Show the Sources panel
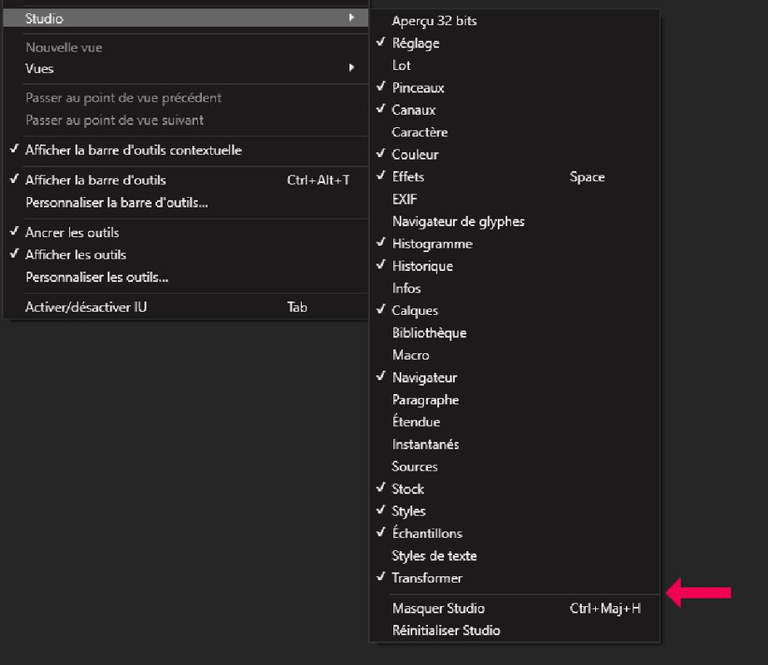 (514, 466)
